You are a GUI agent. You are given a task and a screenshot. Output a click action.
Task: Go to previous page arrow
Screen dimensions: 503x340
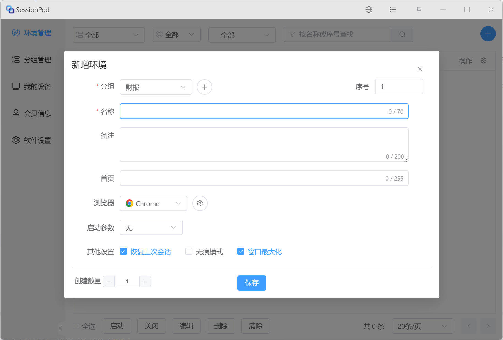(x=469, y=326)
